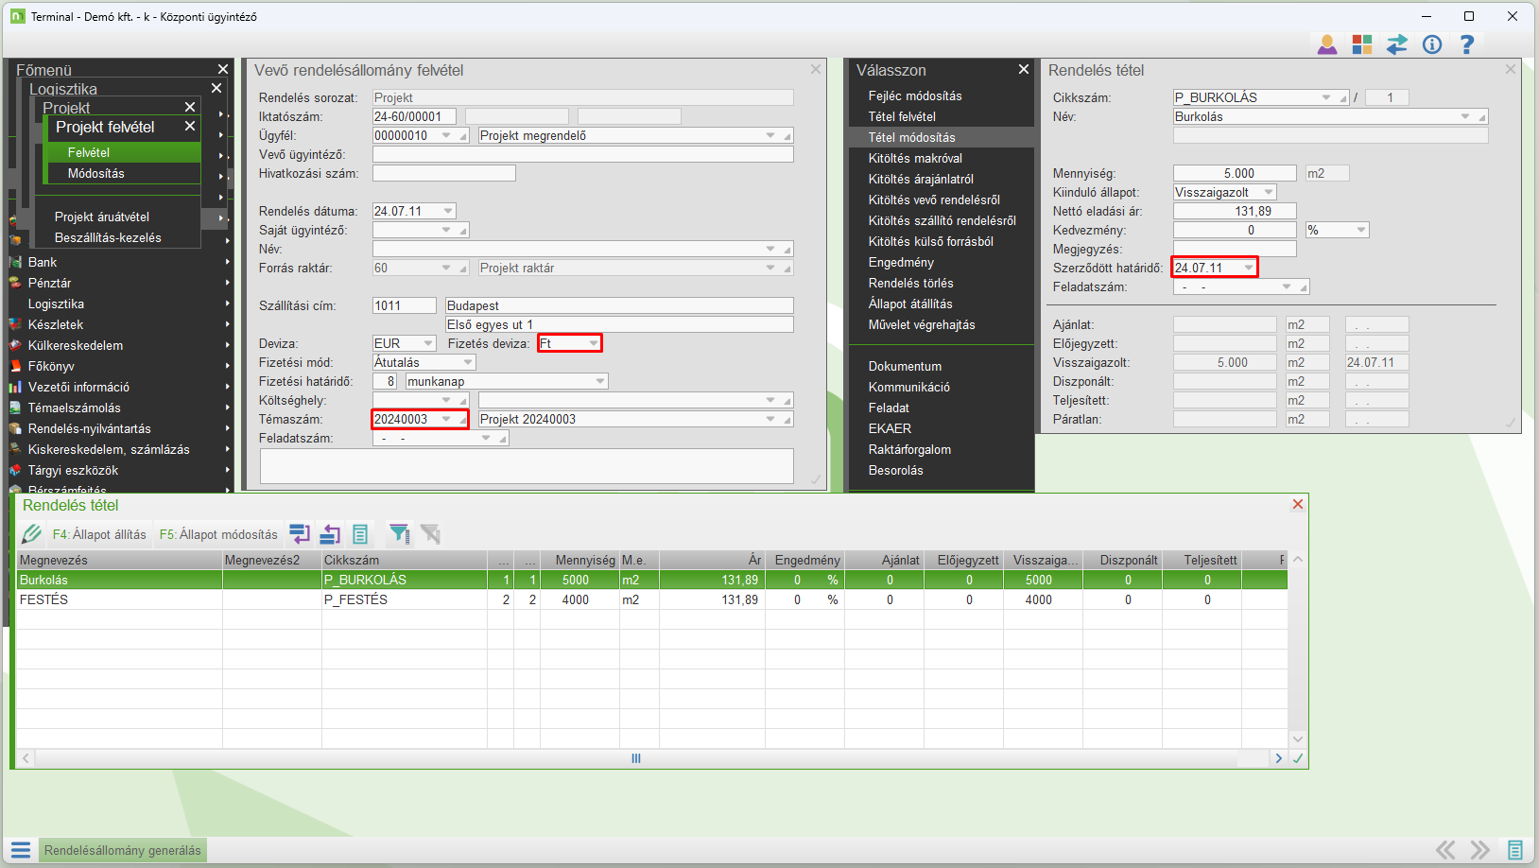Open the info circle icon

tap(1432, 44)
